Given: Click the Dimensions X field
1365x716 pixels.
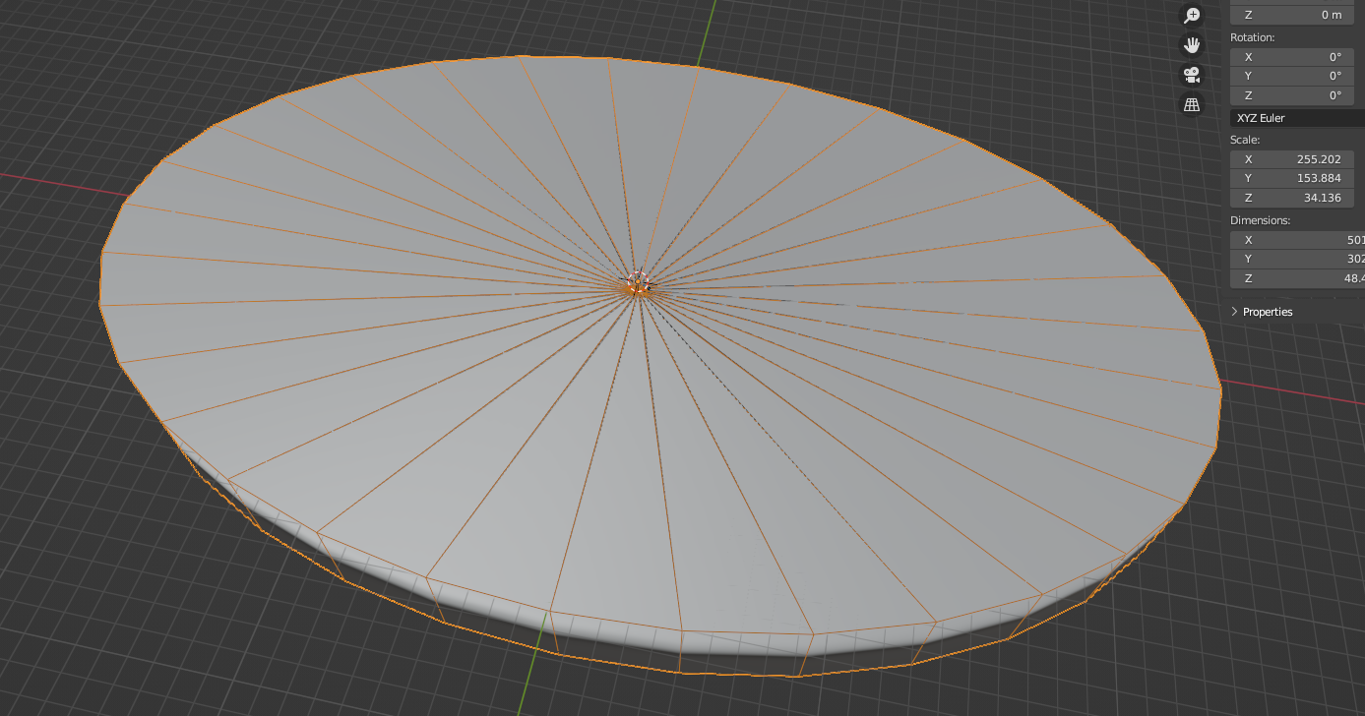Looking at the screenshot, I should pyautogui.click(x=1297, y=240).
